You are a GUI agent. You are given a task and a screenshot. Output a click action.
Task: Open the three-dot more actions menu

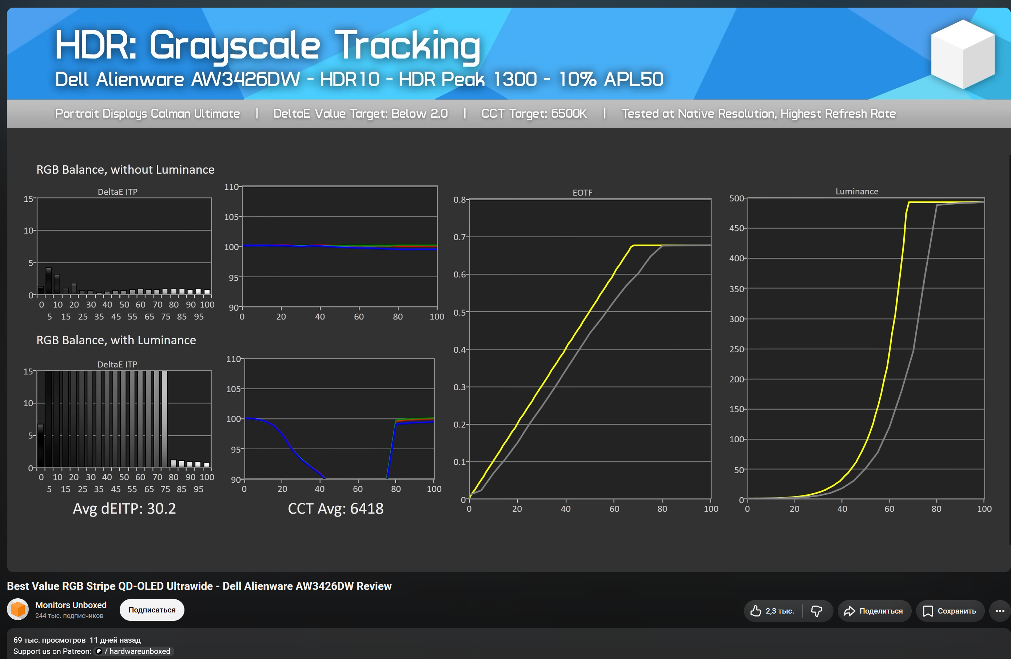tap(999, 611)
